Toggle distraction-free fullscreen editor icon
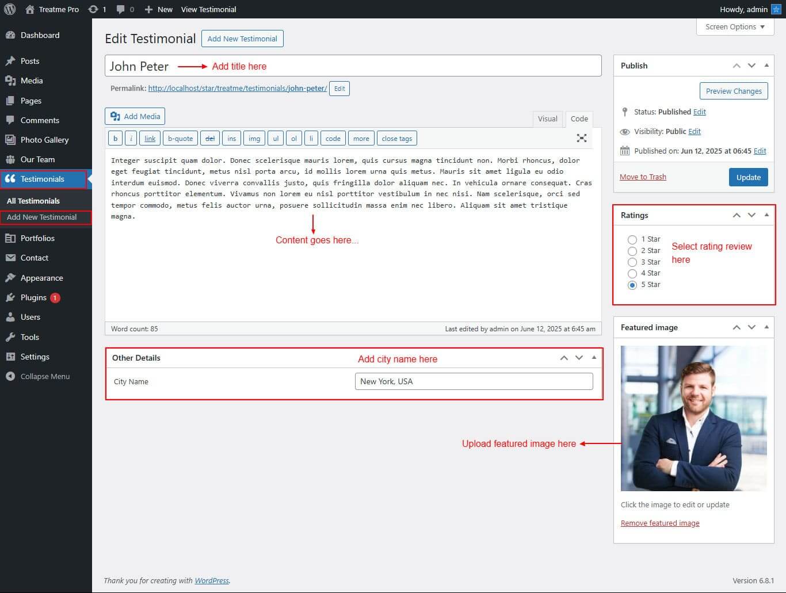The height and width of the screenshot is (593, 786). pos(582,138)
